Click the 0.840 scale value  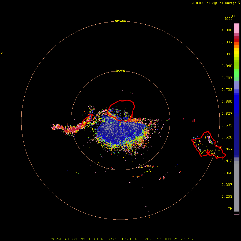click(x=227, y=66)
